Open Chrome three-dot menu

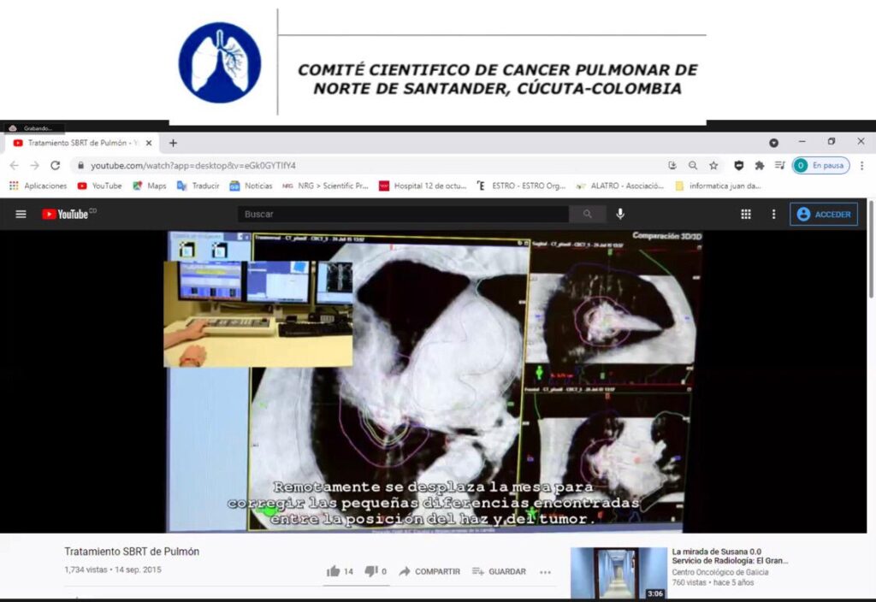[862, 165]
